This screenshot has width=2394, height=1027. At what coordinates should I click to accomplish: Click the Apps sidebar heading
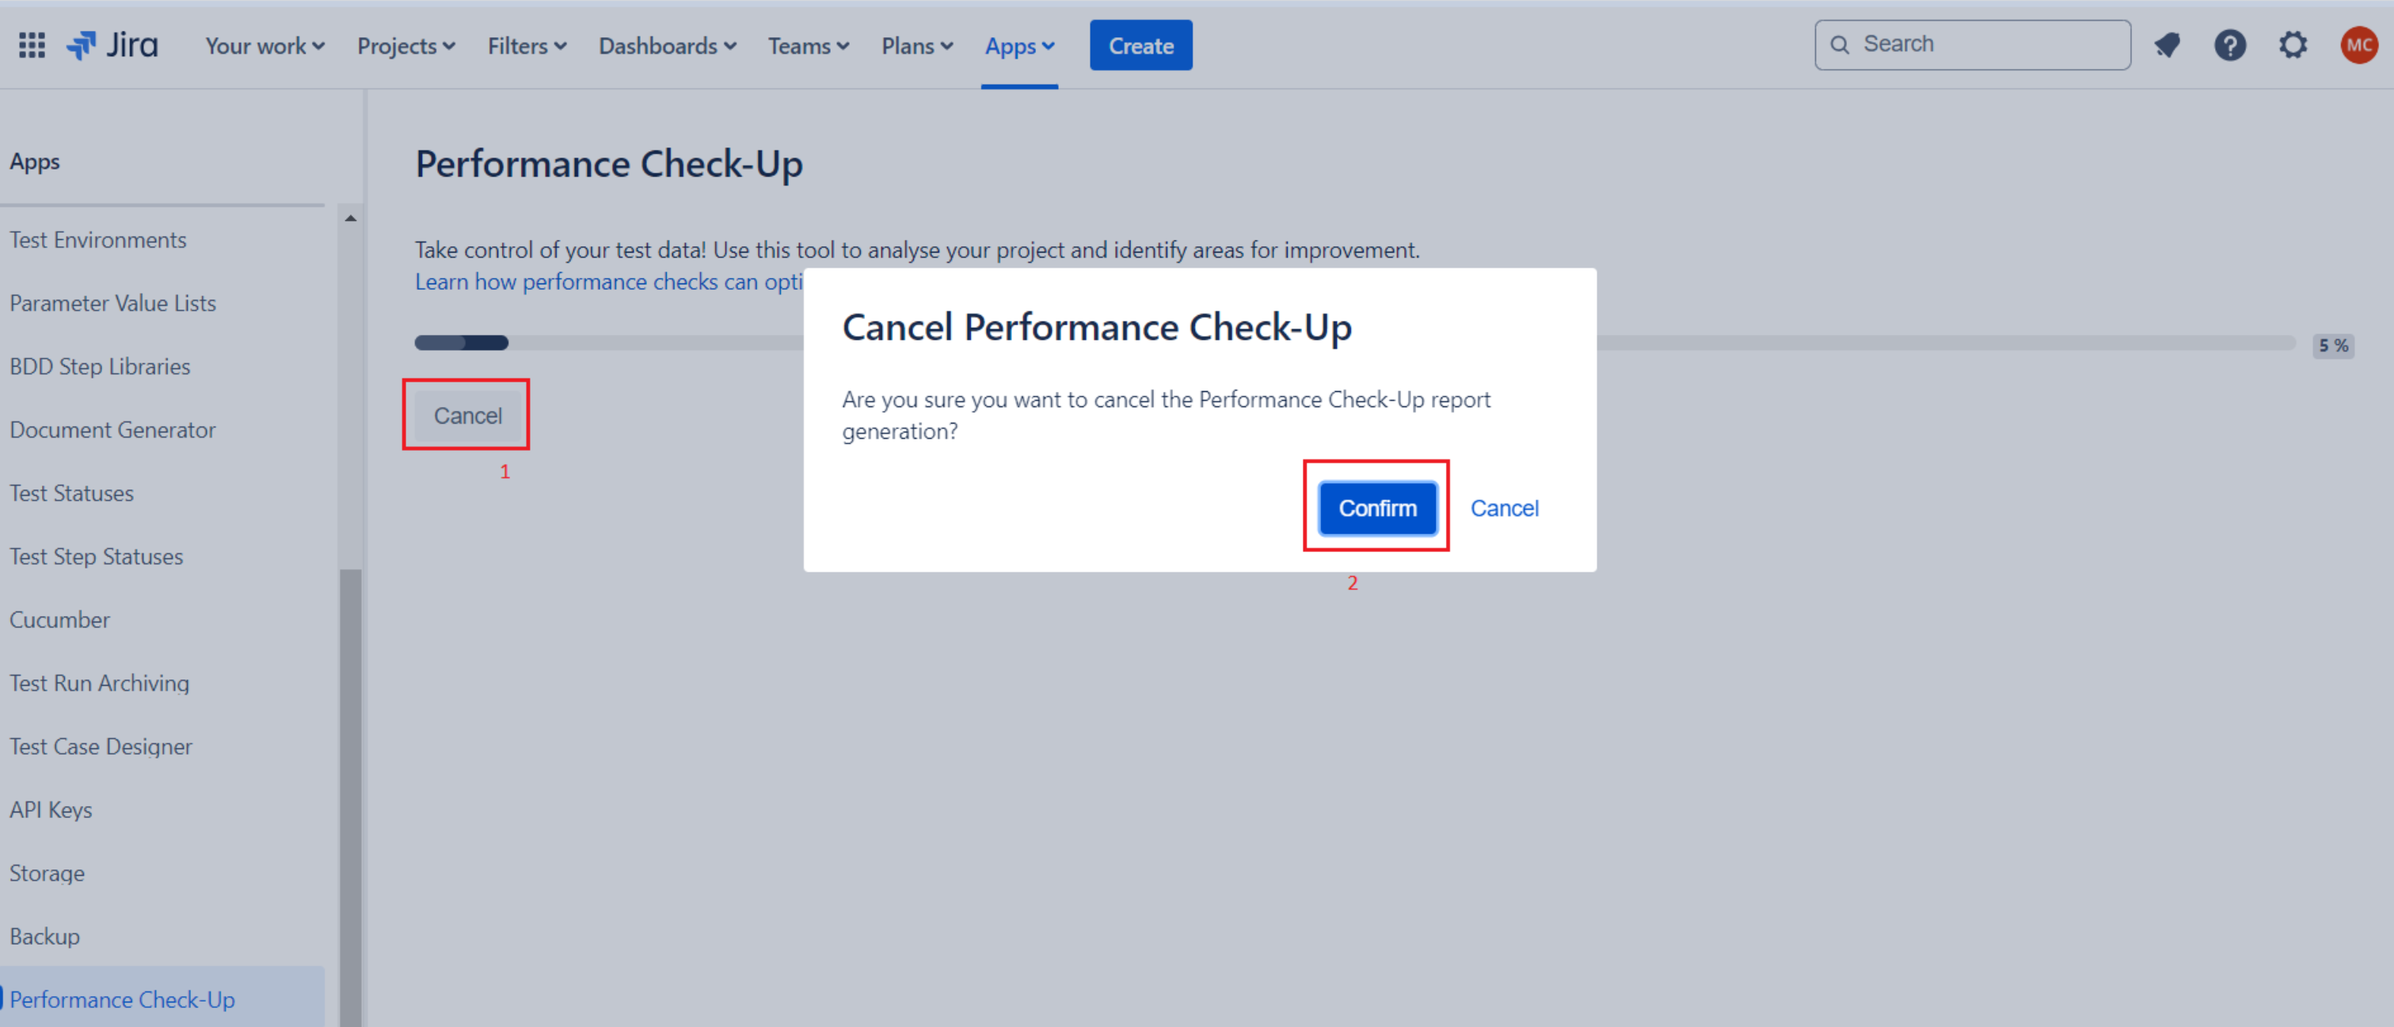34,162
